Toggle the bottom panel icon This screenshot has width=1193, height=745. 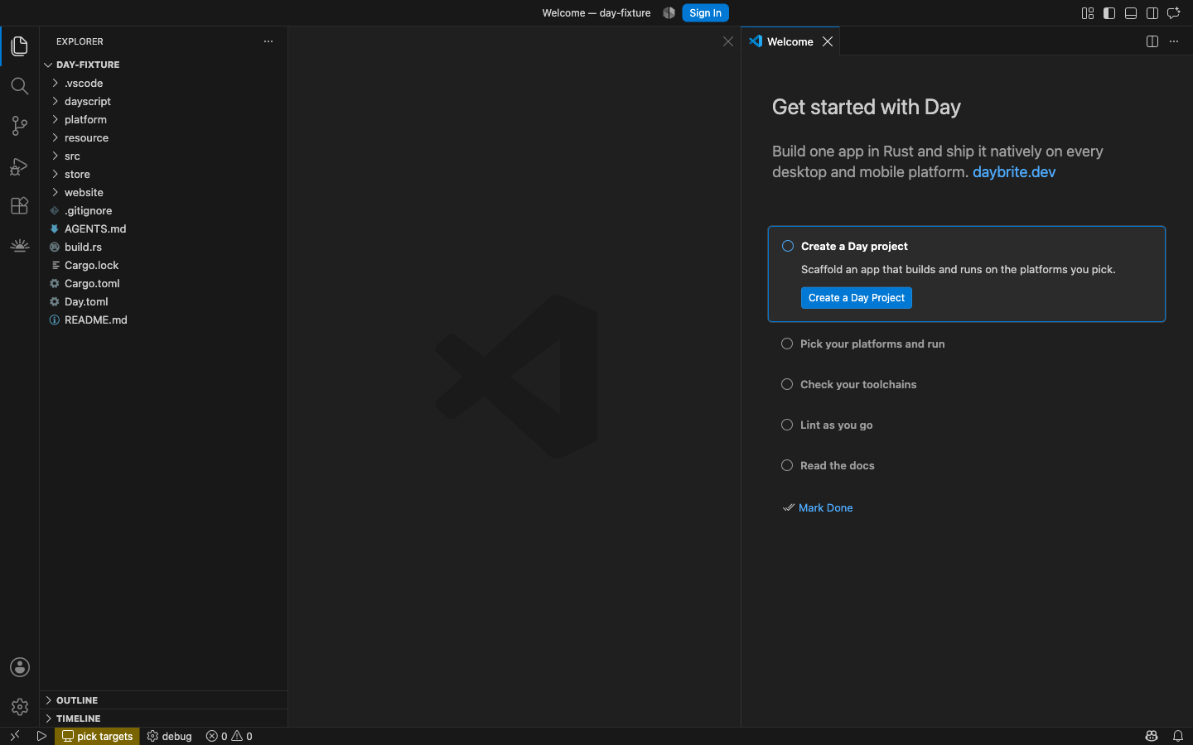[x=1131, y=13]
